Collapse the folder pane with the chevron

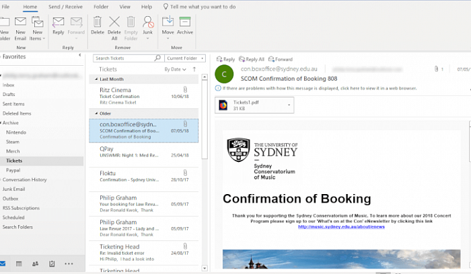pyautogui.click(x=80, y=55)
